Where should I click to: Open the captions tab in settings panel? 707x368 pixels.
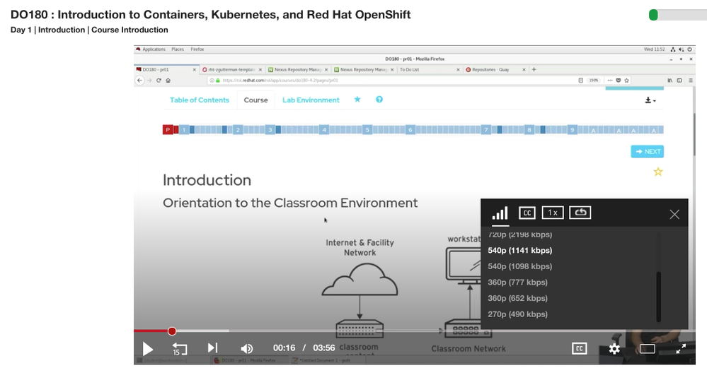pos(527,213)
